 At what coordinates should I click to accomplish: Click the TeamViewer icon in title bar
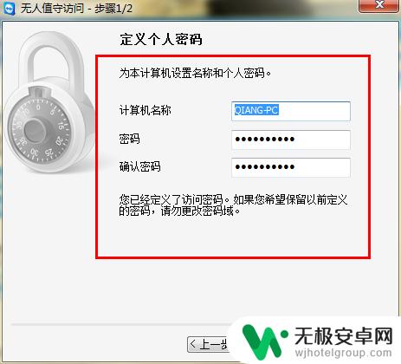pos(9,8)
